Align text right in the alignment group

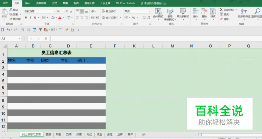(x=86, y=17)
